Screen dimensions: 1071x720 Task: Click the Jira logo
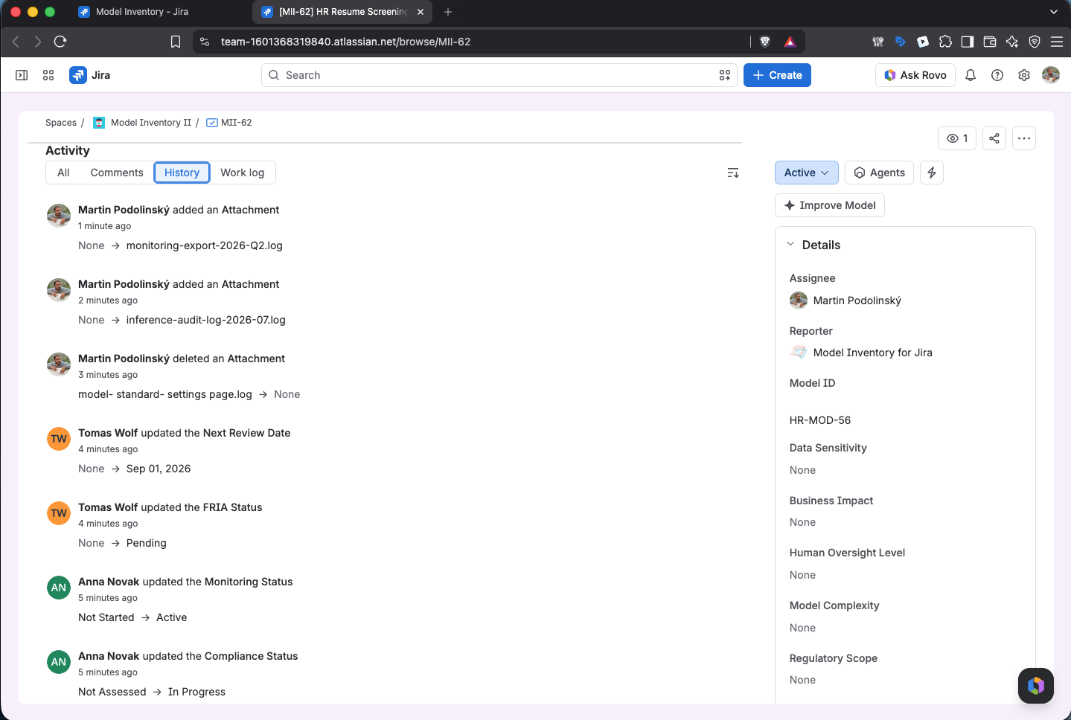tap(90, 75)
